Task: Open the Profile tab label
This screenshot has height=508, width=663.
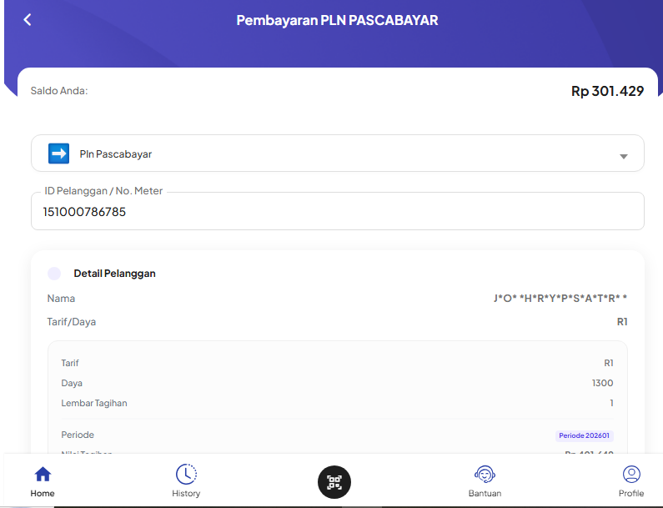Action: 631,493
